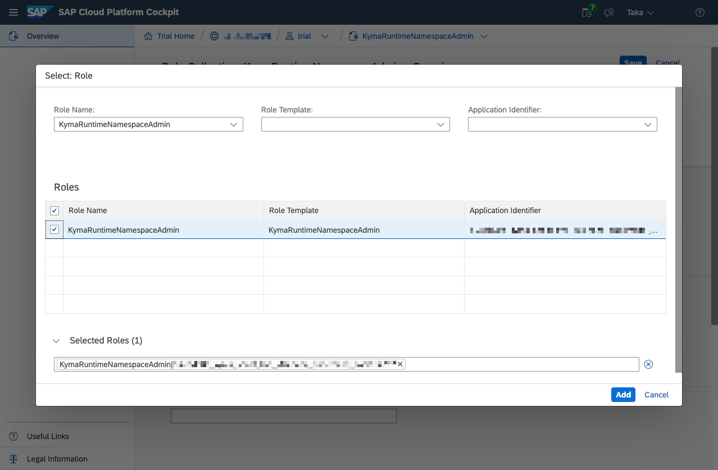Click the dialog vertical scrollbar
The width and height of the screenshot is (718, 470).
pos(679,229)
